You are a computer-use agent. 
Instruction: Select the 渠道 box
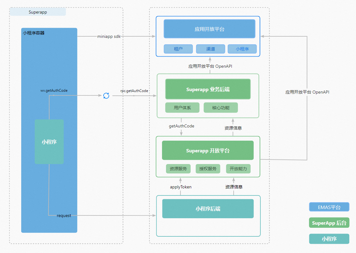tap(211, 49)
